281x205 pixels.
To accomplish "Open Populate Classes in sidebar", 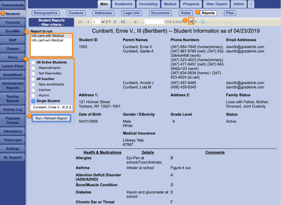I will (13, 121).
